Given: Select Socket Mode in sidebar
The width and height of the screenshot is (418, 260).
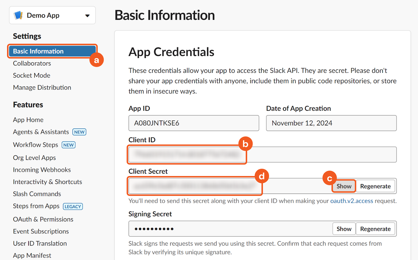Looking at the screenshot, I should pos(32,75).
